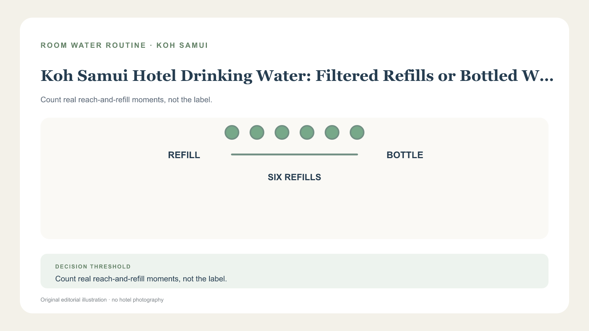
Task: Click the SIX REFILLS caption
Action: [294, 177]
